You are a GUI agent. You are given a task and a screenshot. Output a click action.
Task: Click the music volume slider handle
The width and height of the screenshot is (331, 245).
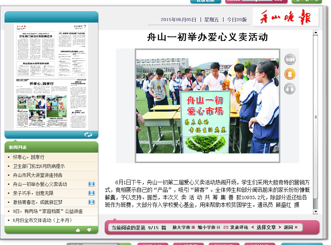(x=256, y=1)
